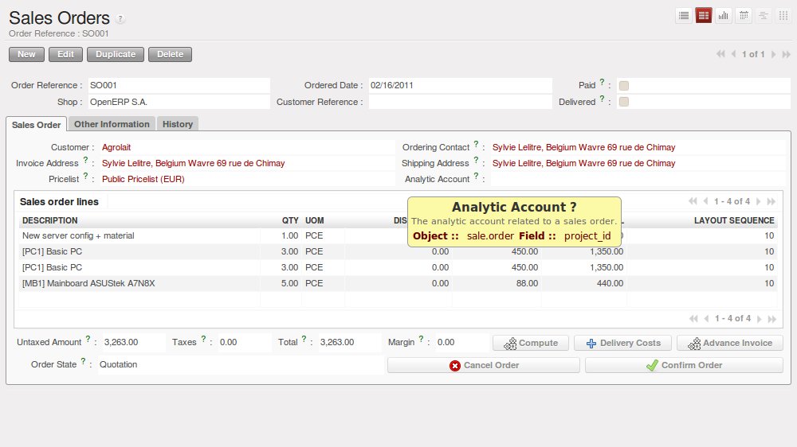Toggle the Paid checkbox
Viewport: 797px width, 447px height.
624,86
